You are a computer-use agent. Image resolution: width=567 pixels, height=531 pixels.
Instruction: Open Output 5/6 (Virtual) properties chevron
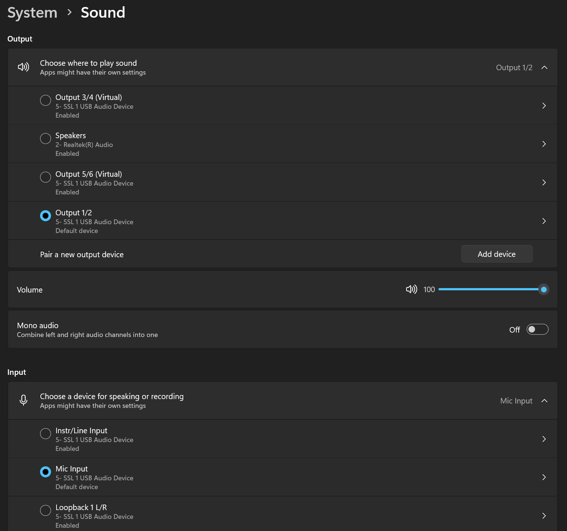[544, 182]
